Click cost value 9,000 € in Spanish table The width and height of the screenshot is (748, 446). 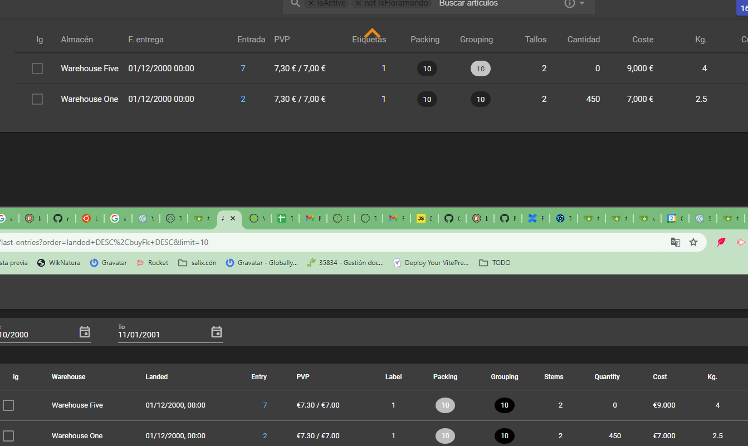pos(641,68)
